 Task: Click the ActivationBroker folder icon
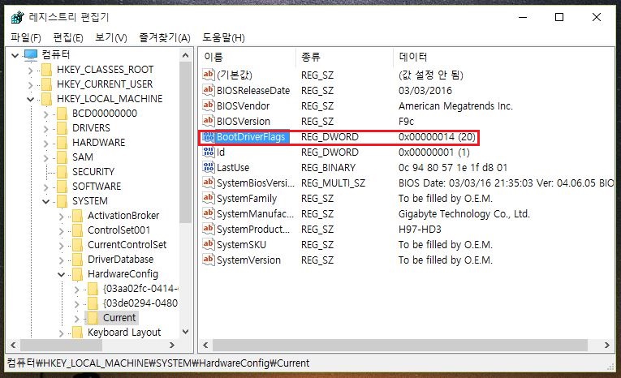[x=78, y=216]
